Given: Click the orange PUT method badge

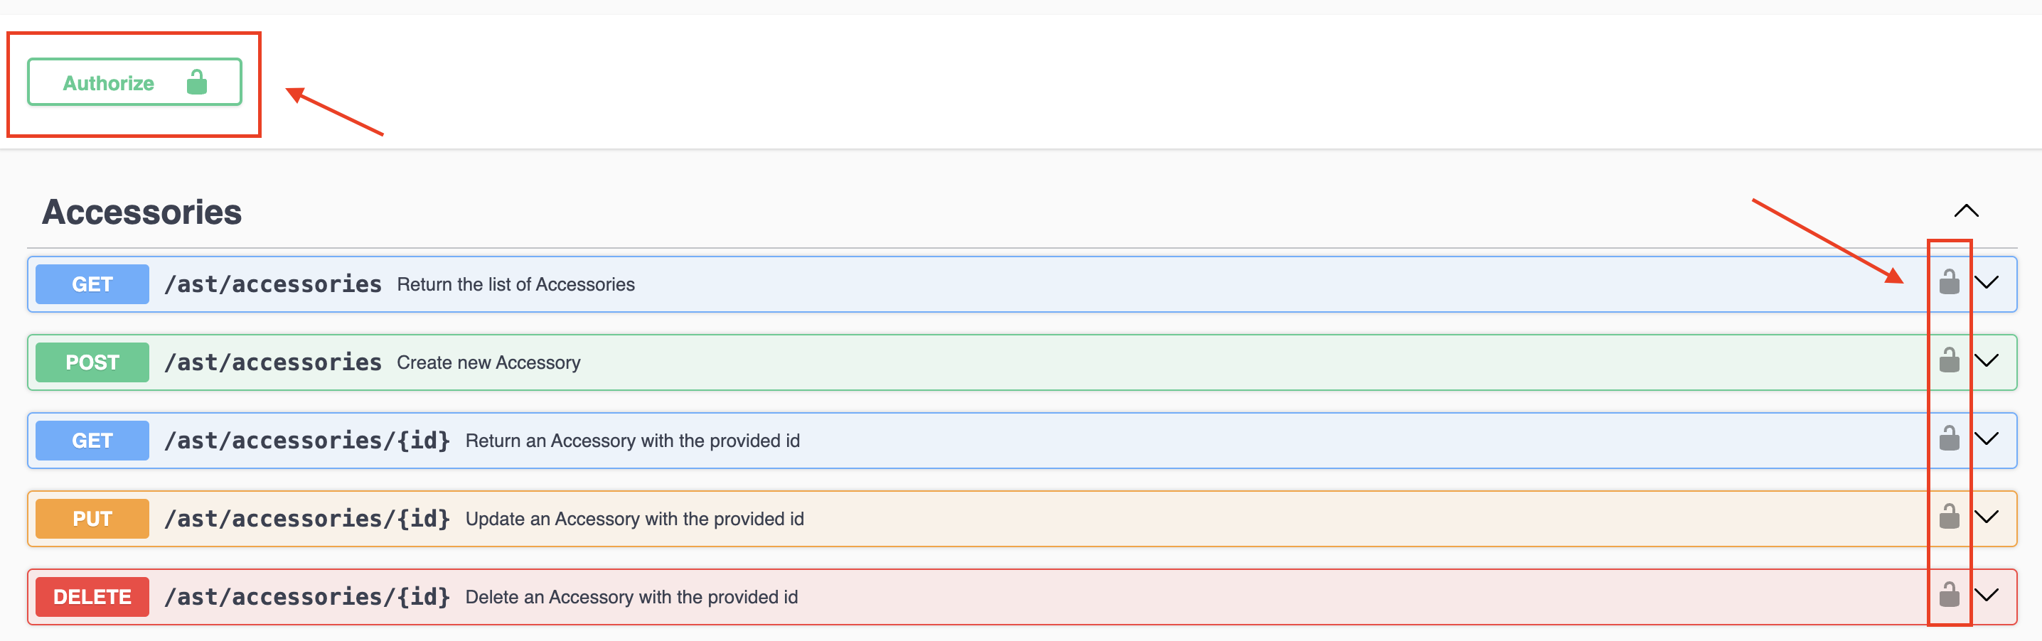Looking at the screenshot, I should [x=92, y=518].
